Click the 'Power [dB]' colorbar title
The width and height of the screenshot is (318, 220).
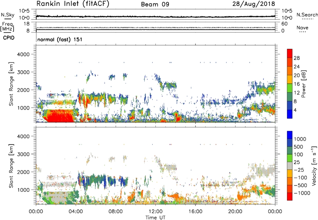tap(303, 84)
